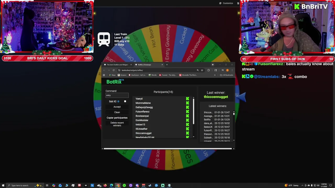Select participant Vaeryii

click(139, 99)
